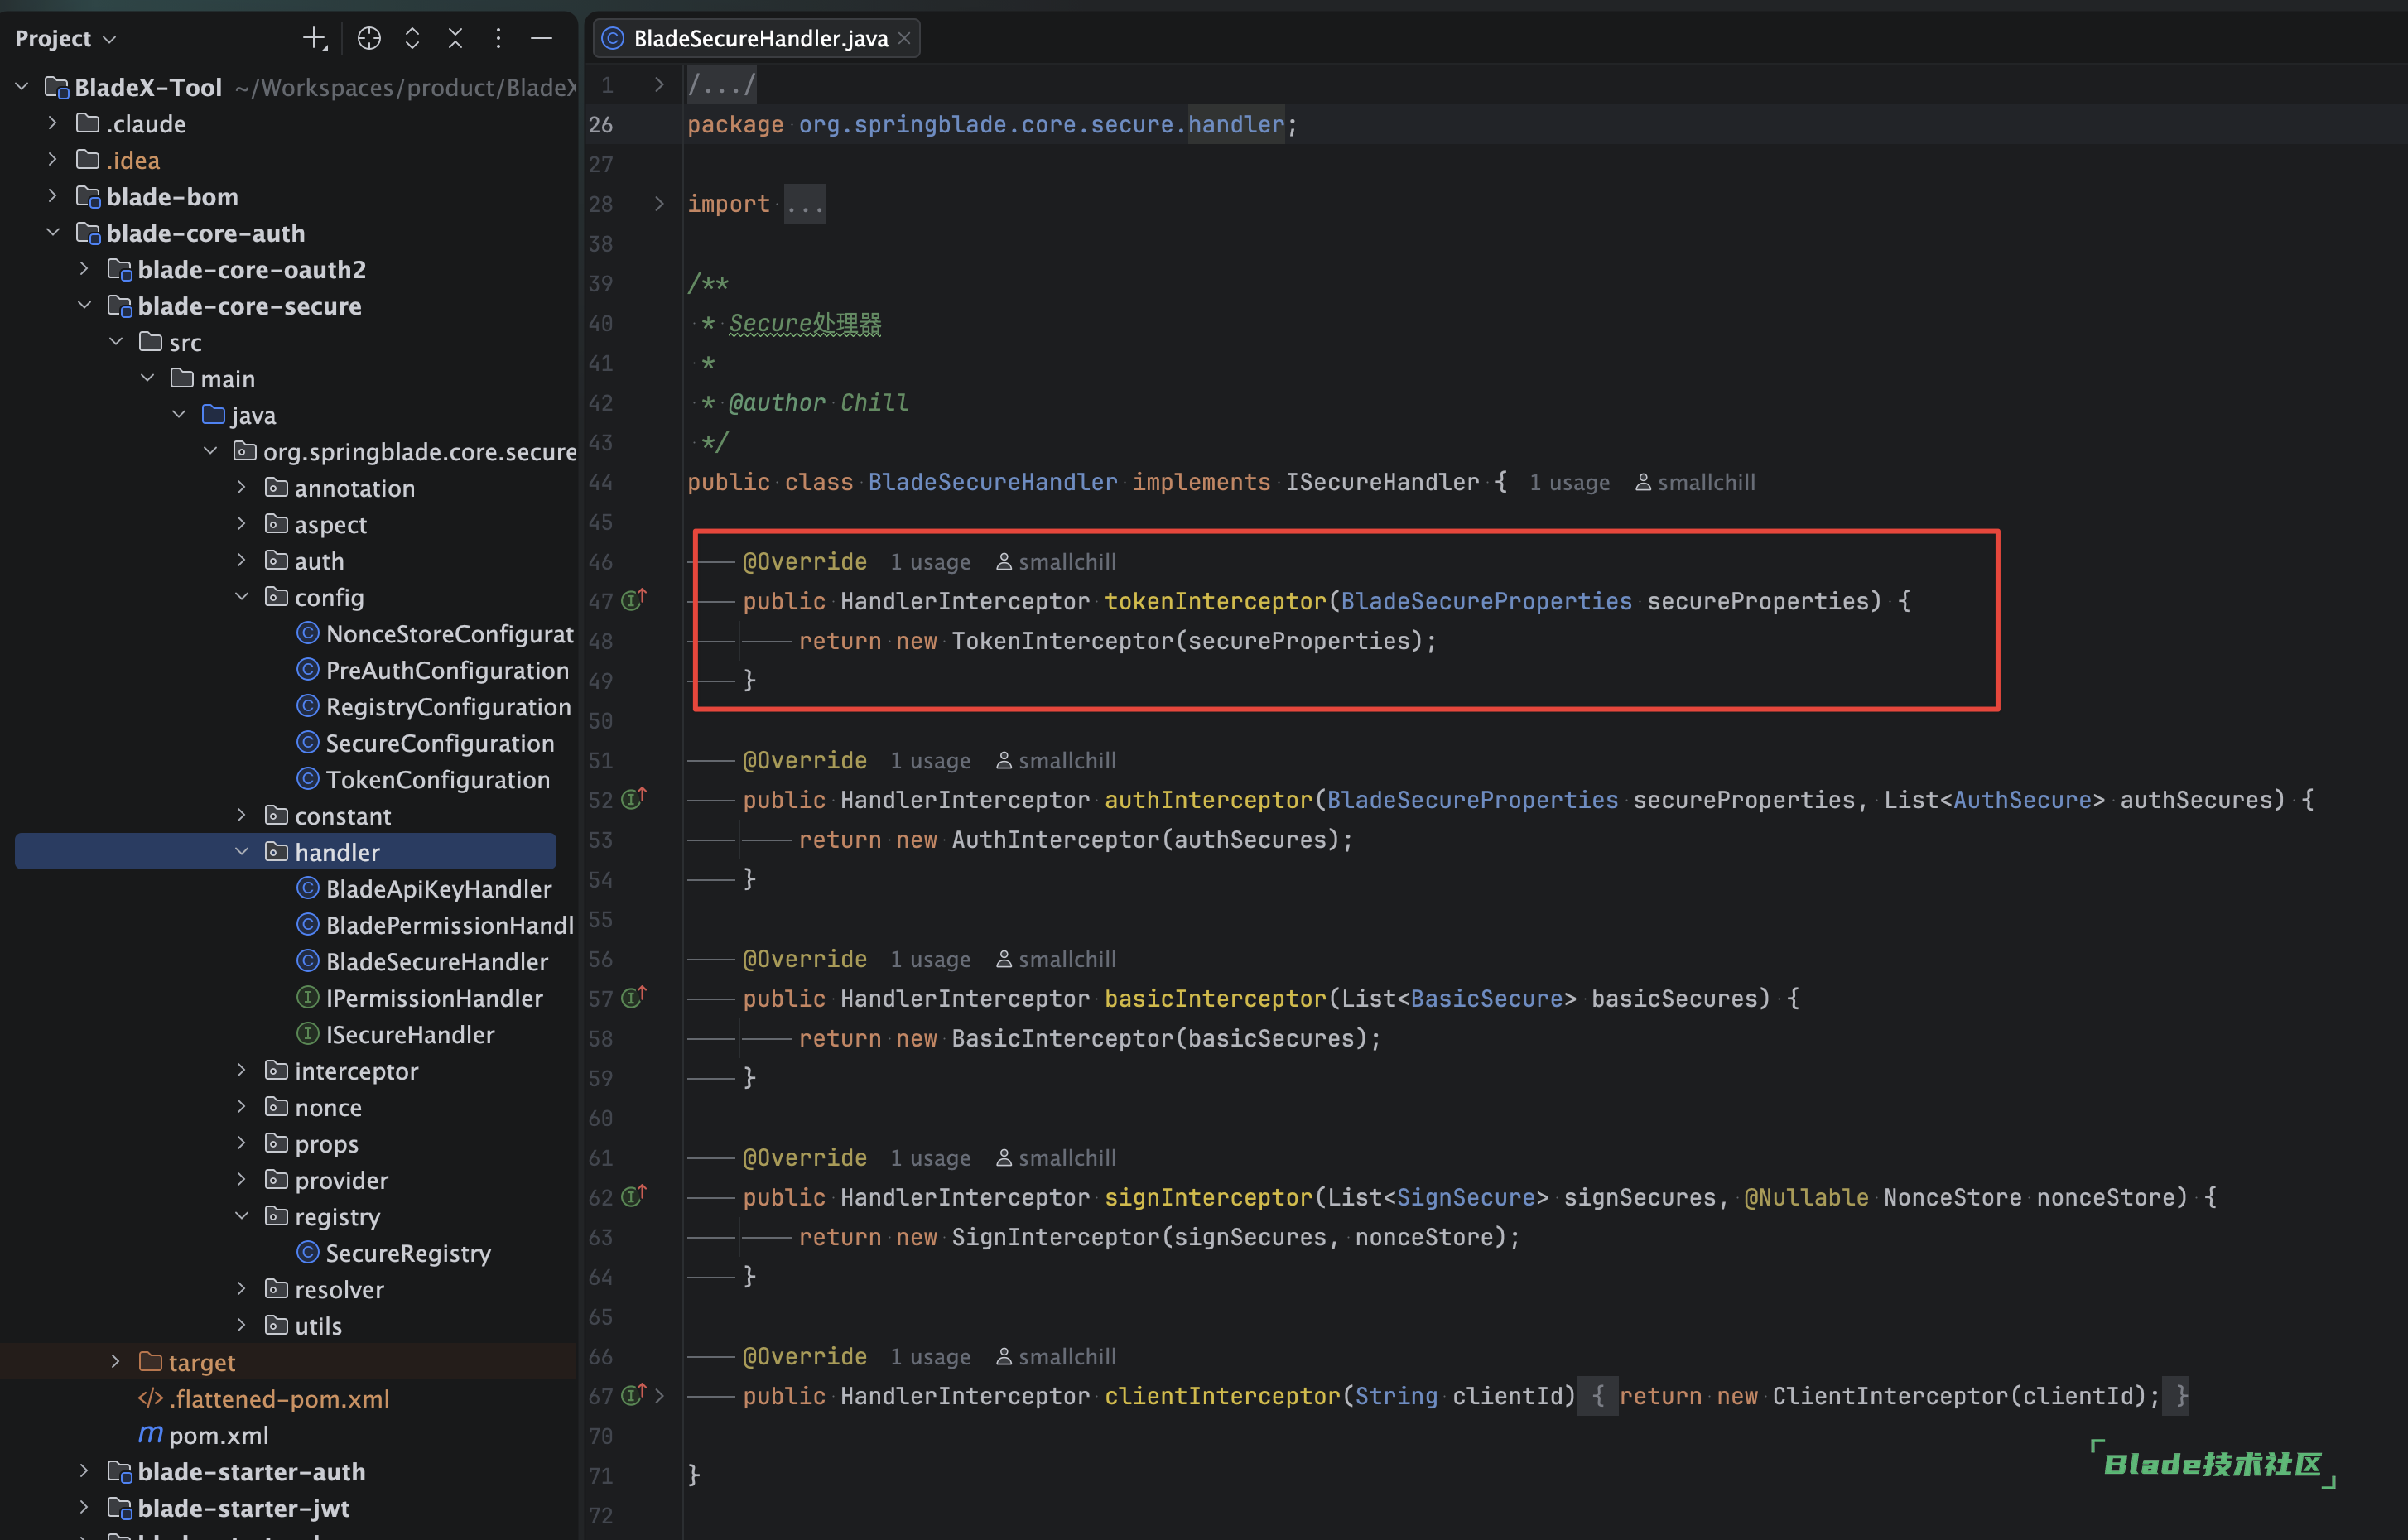Expand the interceptor package folder

242,1071
